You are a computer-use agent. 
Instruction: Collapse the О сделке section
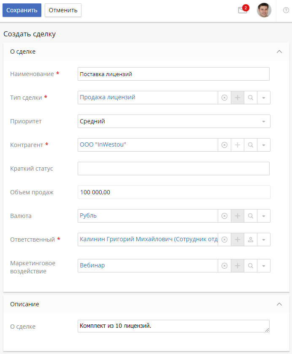(279, 52)
